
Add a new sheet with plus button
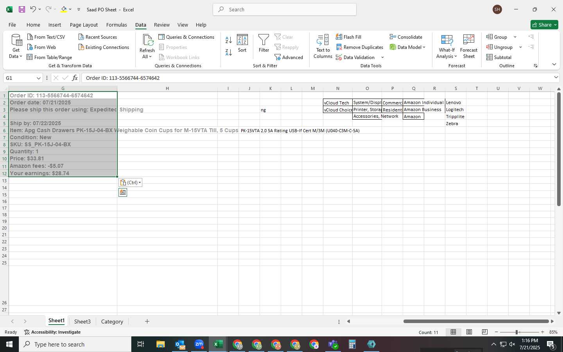147,321
